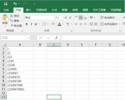The height and width of the screenshot is (100, 125).
Task: Click the cell borders icon
Action: 44,24
